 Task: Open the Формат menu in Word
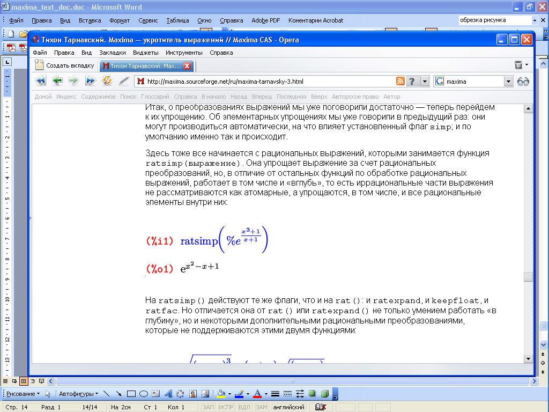(x=120, y=20)
